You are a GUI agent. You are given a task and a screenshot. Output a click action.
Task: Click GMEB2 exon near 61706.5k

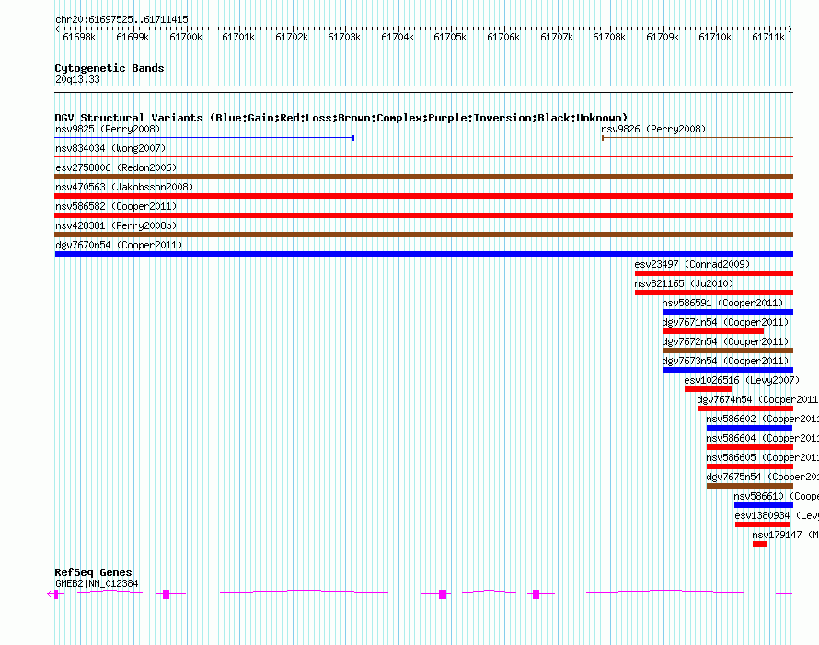coord(536,594)
